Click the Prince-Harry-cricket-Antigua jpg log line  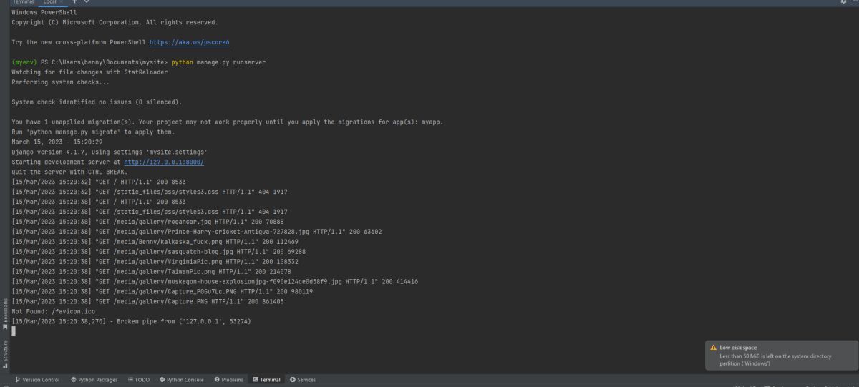pyautogui.click(x=197, y=232)
